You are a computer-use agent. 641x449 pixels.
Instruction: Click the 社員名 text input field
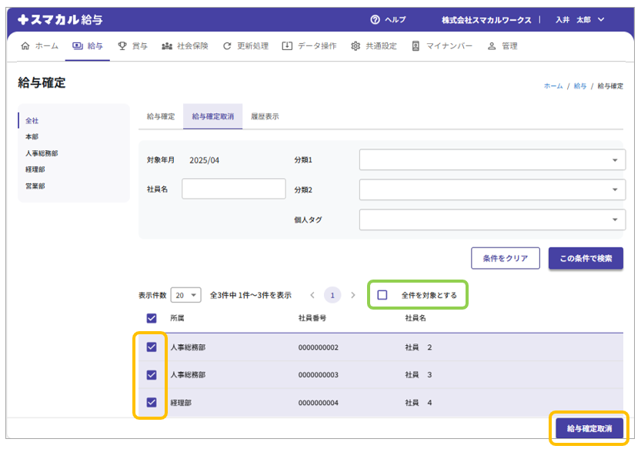pos(233,189)
